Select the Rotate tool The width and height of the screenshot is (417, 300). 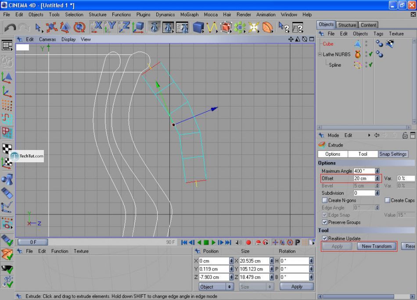pyautogui.click(x=79, y=27)
